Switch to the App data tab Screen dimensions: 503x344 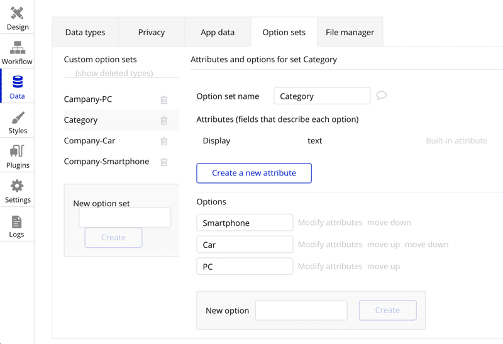218,32
